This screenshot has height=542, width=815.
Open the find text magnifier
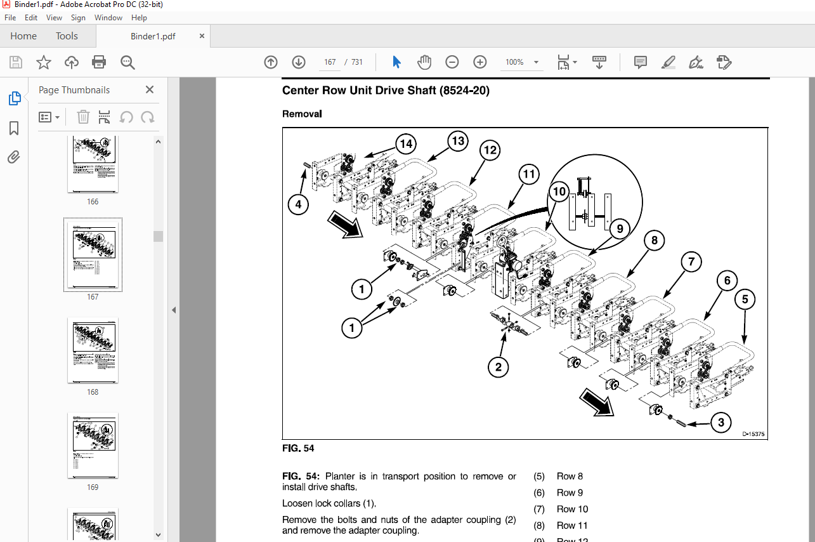coord(127,62)
